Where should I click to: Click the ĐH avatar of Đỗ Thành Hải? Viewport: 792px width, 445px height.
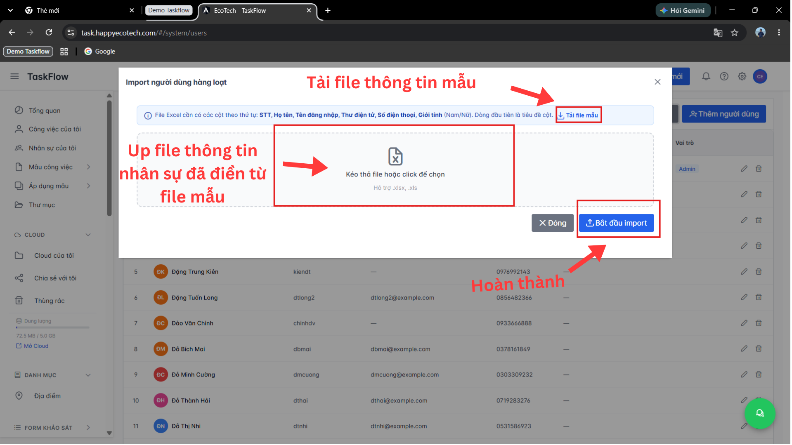click(161, 401)
